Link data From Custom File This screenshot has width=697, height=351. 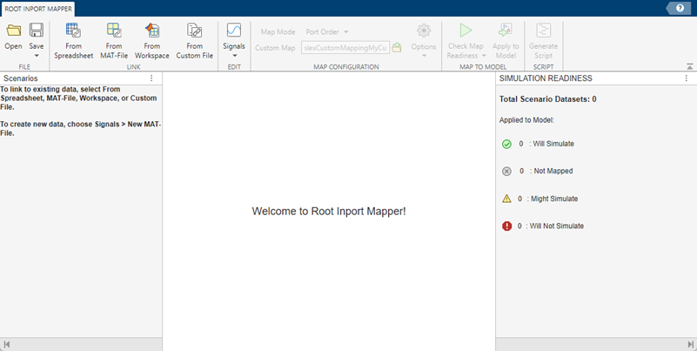tap(194, 31)
